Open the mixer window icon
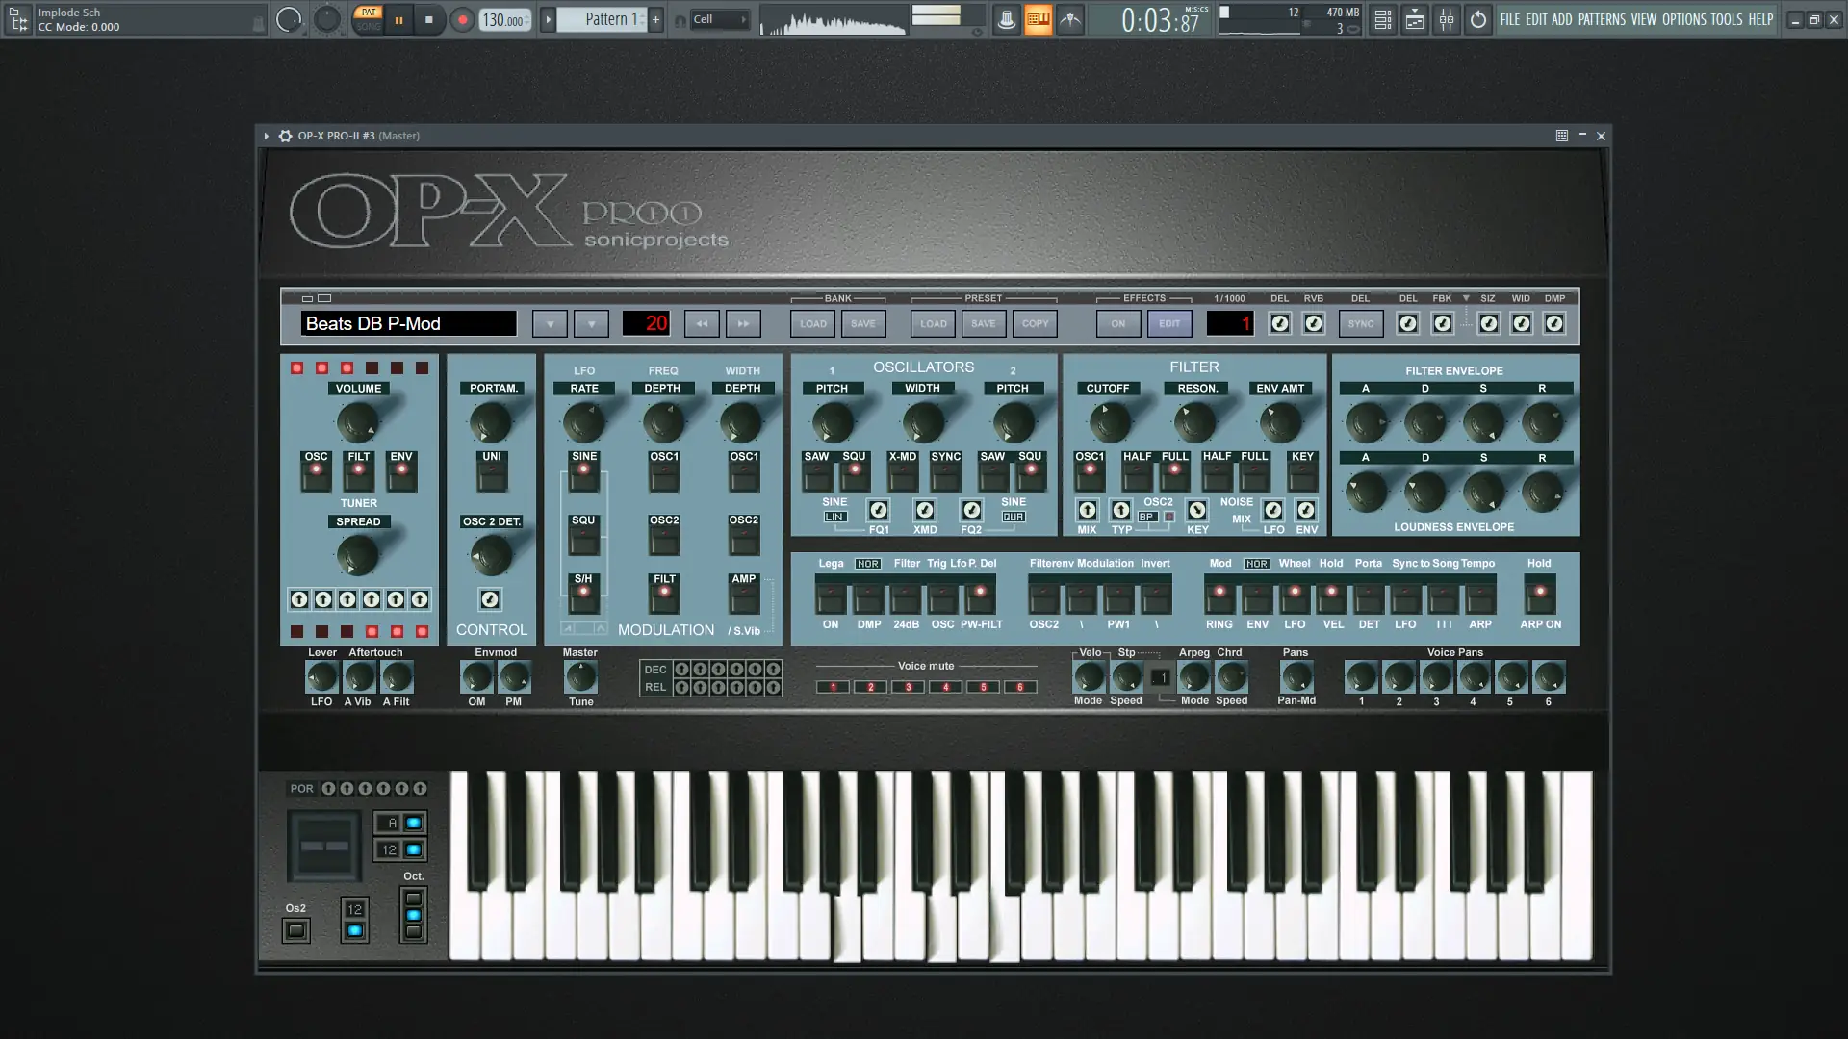Viewport: 1848px width, 1039px height. (x=1446, y=19)
